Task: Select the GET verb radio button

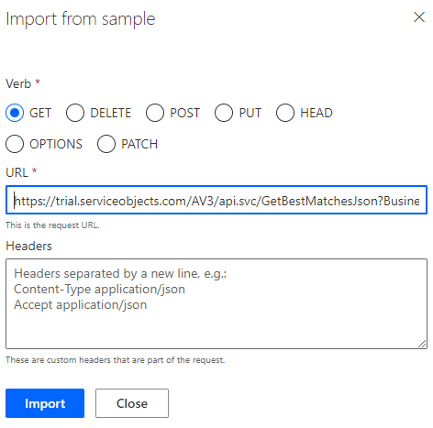Action: (x=15, y=113)
